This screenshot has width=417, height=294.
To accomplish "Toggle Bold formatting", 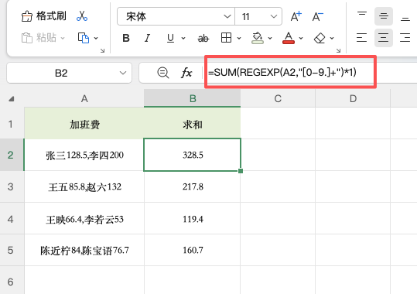I will pyautogui.click(x=126, y=38).
